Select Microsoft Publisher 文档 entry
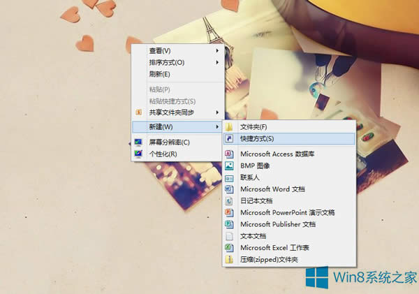 [277, 224]
